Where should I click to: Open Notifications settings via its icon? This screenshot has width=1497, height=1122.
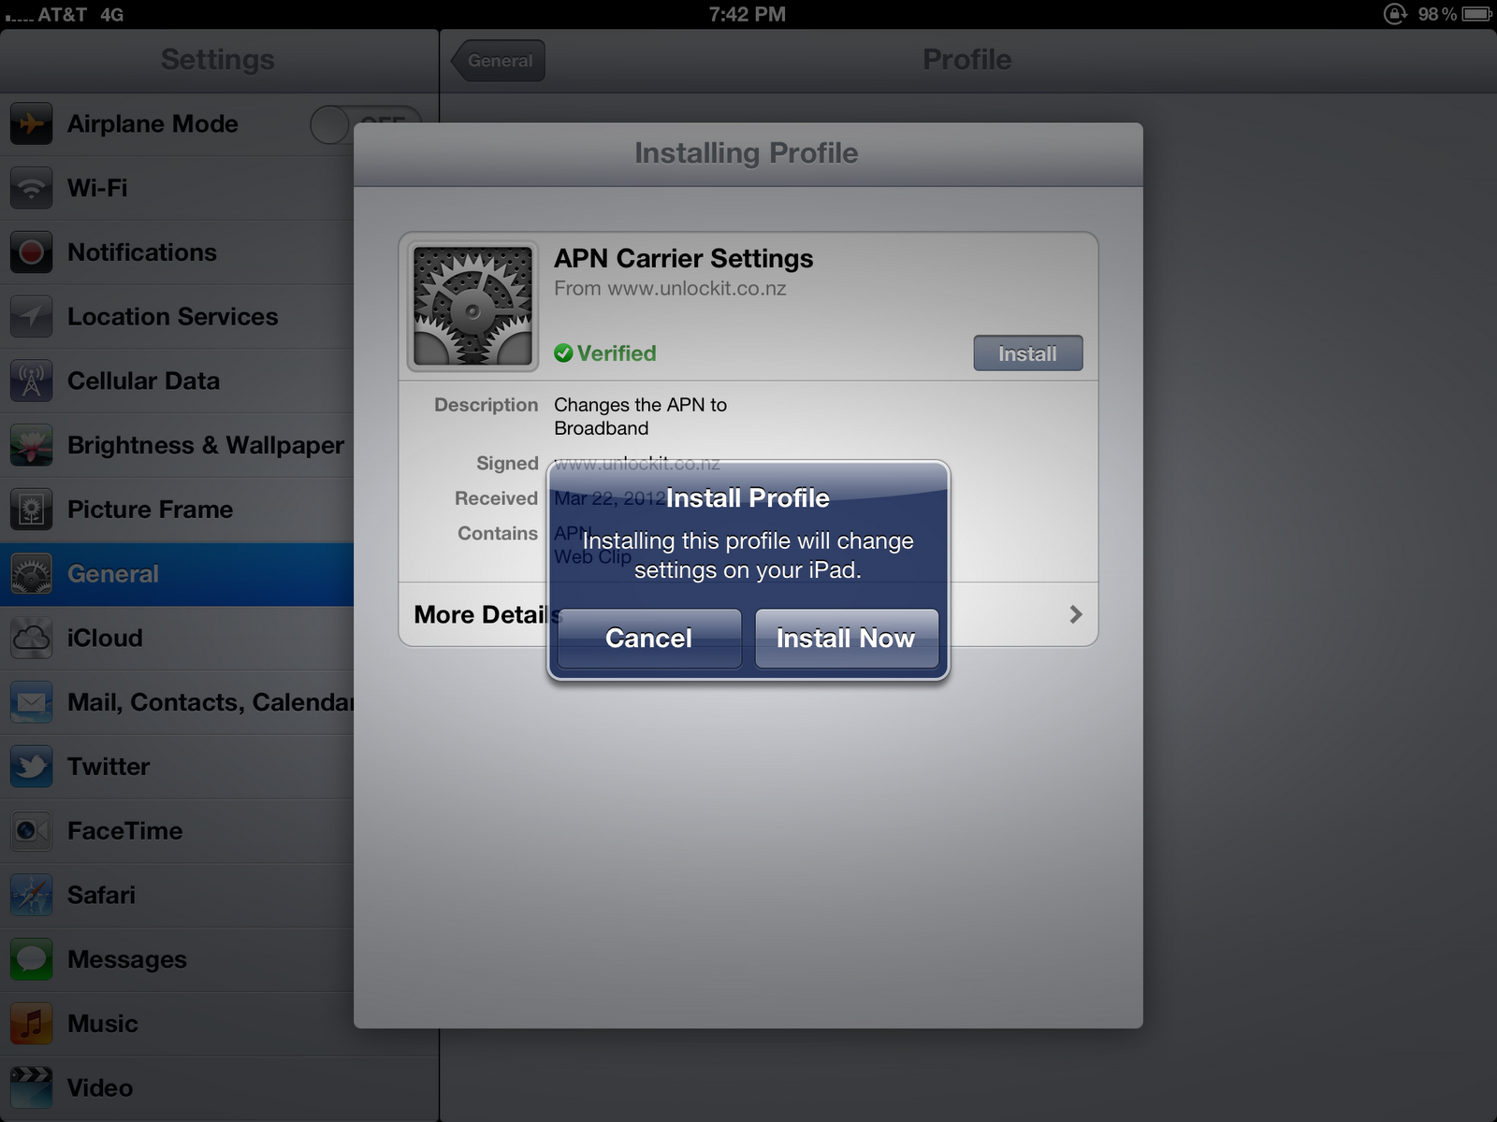pyautogui.click(x=31, y=252)
